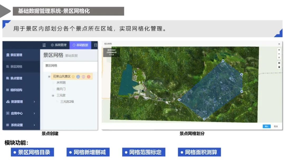This screenshot has width=285, height=160.
Task: Select 水帘洞 in the tree
Action: [x=61, y=83]
